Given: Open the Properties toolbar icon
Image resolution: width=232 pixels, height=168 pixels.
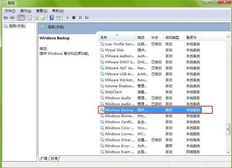Looking at the screenshot, I should 30,18.
